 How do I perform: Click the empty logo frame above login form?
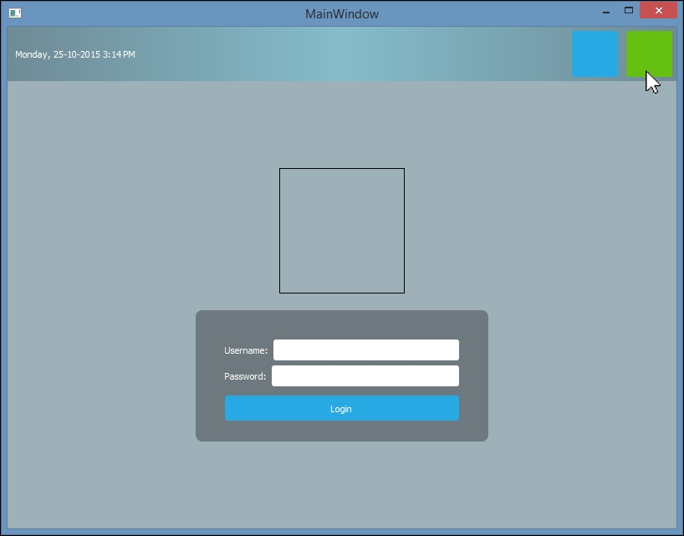coord(342,231)
